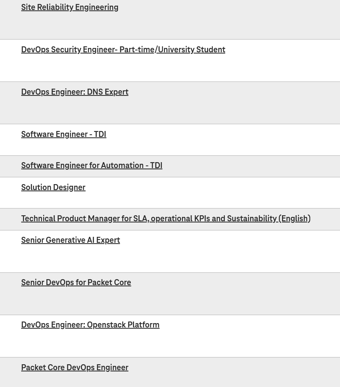Image resolution: width=340 pixels, height=387 pixels.
Task: Click the Senior DevOps for Packet Core link
Action: [76, 282]
